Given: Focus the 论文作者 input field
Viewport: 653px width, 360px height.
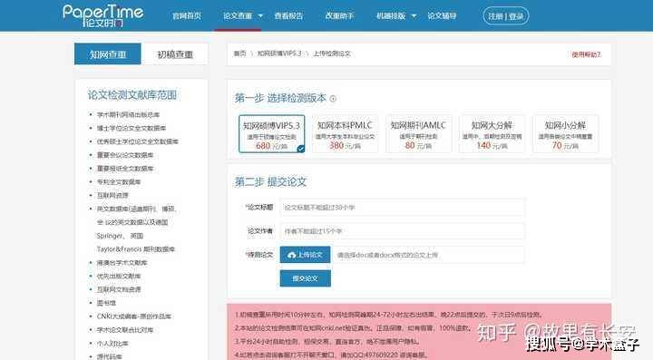Looking at the screenshot, I should click(403, 231).
